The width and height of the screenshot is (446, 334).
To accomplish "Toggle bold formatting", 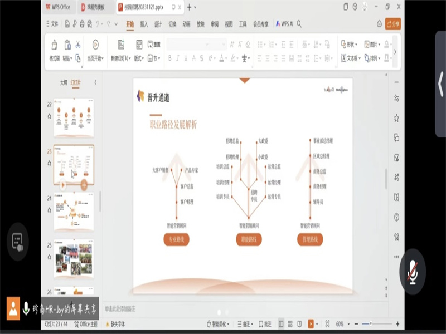I will [170, 58].
